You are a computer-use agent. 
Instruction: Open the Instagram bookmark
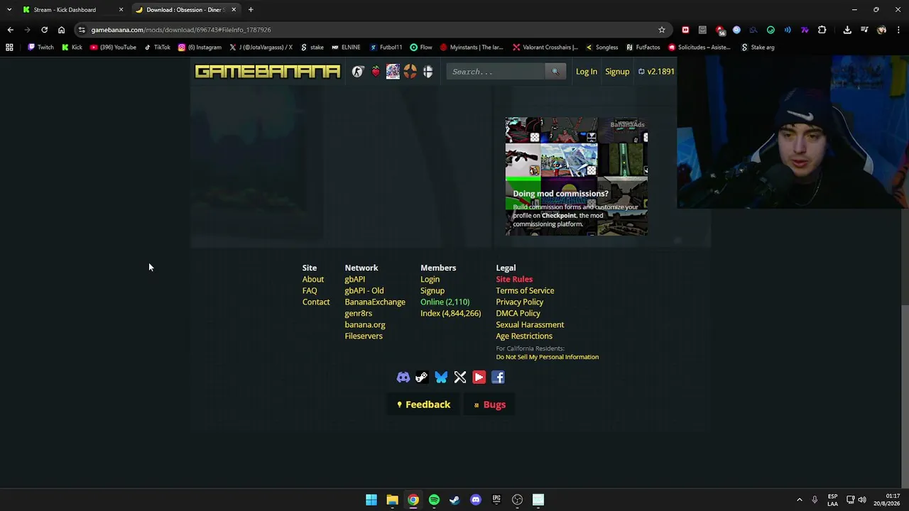pyautogui.click(x=200, y=48)
